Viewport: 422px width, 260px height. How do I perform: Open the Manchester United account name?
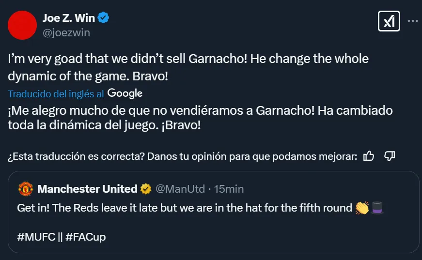pos(87,189)
